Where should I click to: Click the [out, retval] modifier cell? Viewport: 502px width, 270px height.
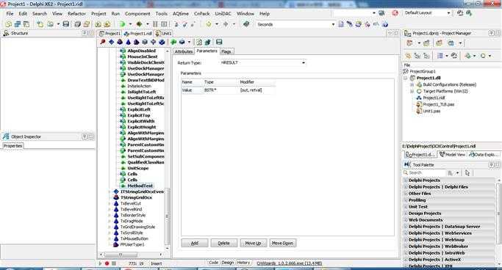(257, 90)
